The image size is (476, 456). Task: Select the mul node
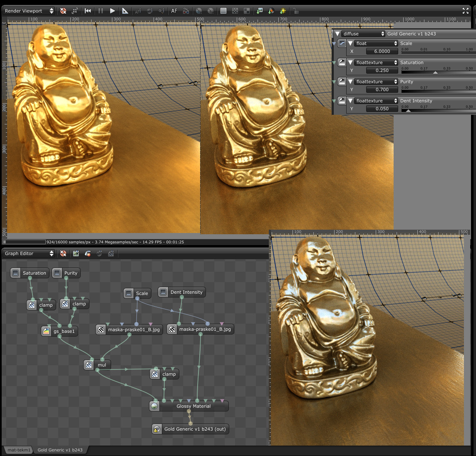97,365
